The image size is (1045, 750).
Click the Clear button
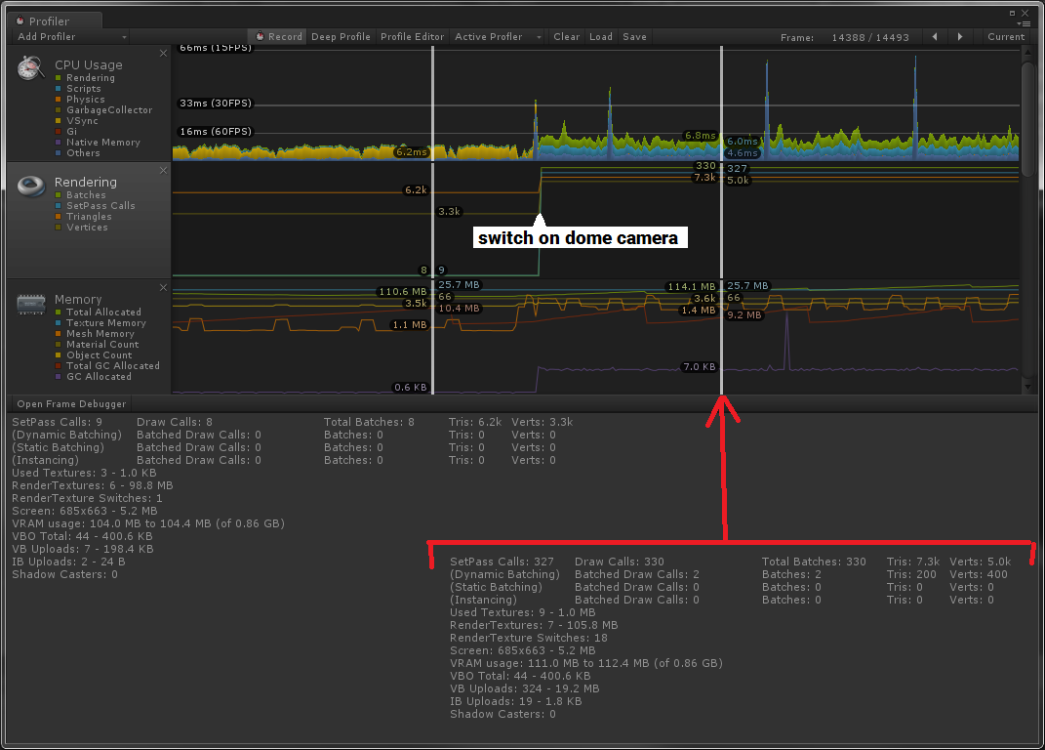point(567,37)
